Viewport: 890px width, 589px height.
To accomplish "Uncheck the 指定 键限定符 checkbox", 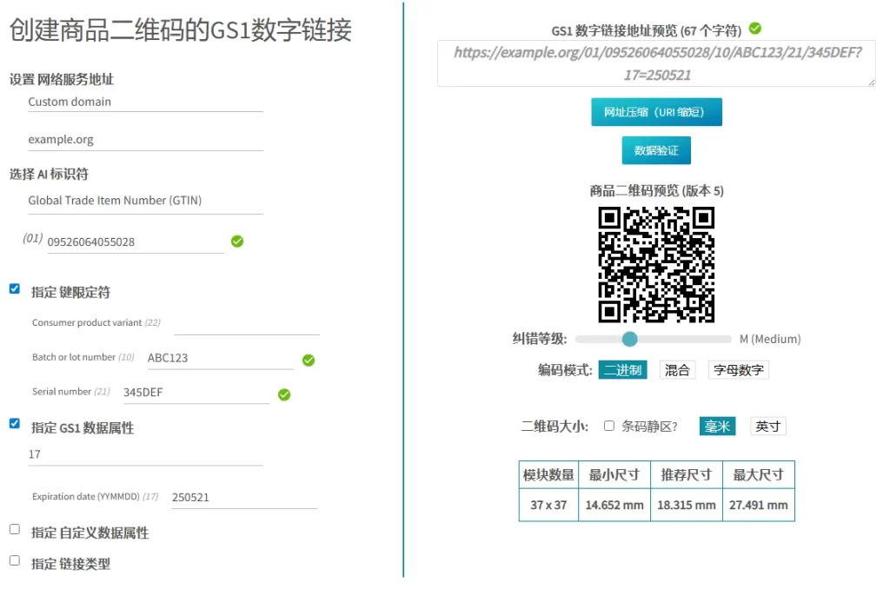I will [15, 289].
